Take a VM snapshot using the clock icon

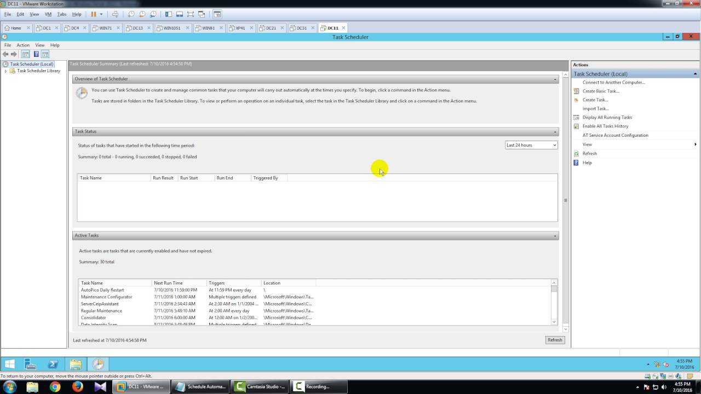click(131, 14)
